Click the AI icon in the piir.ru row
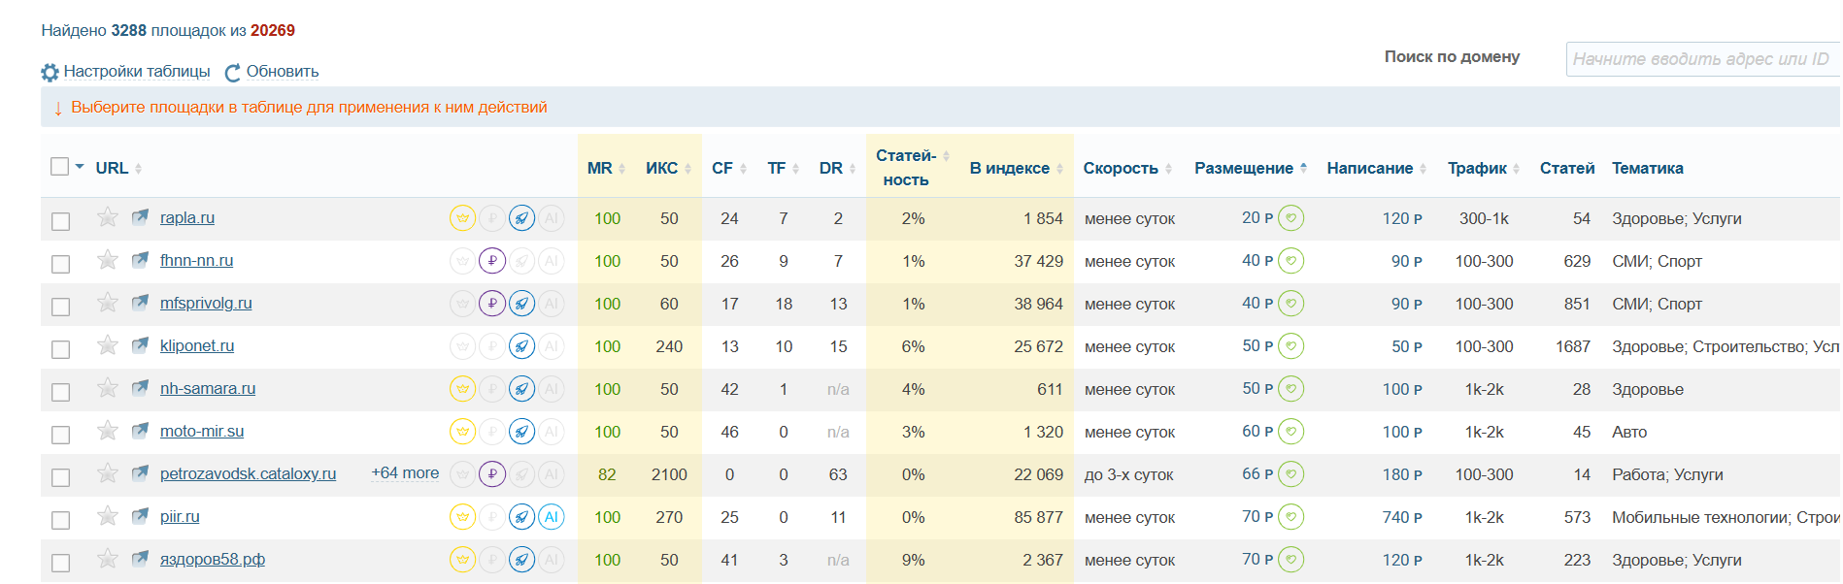This screenshot has height=584, width=1843. (x=552, y=517)
